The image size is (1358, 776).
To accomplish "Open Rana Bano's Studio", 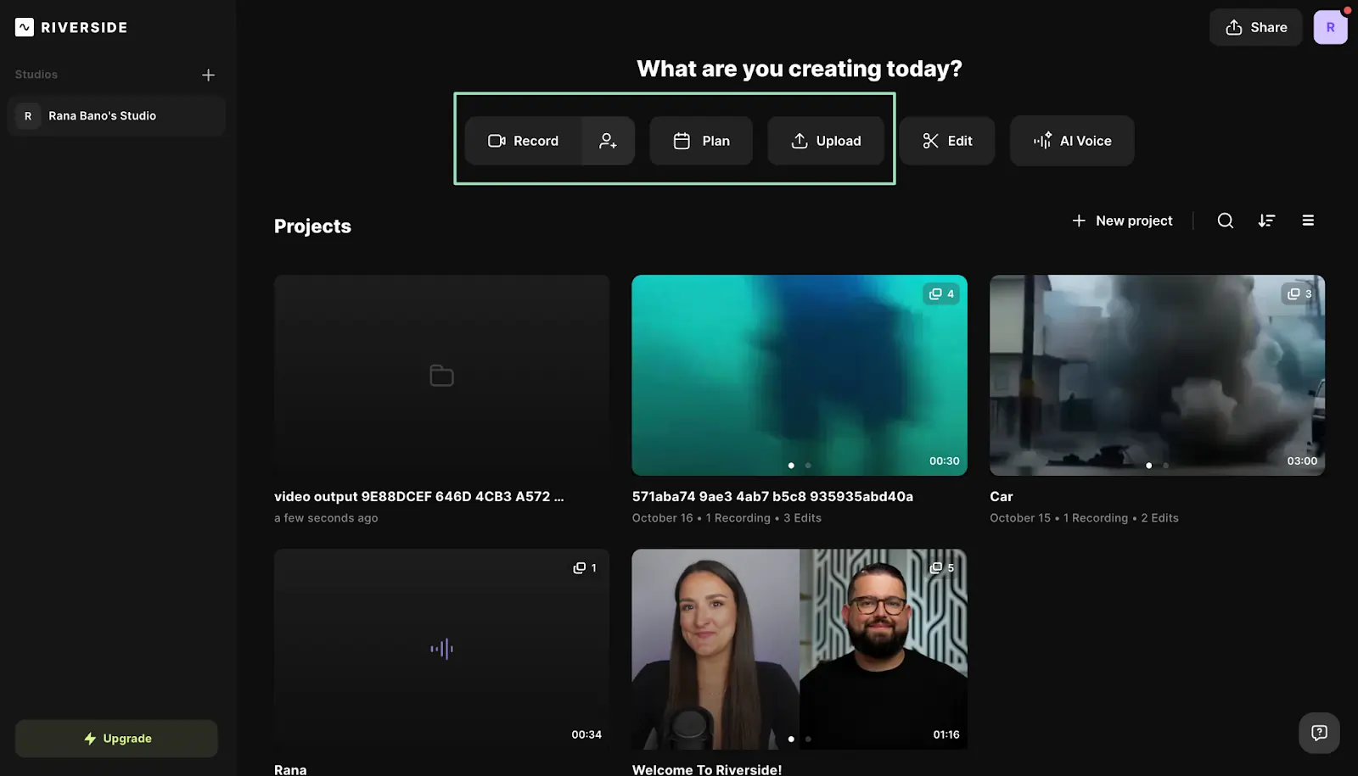I will (116, 115).
